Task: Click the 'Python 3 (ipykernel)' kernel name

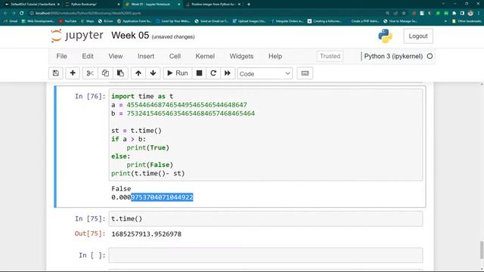Action: pos(393,56)
